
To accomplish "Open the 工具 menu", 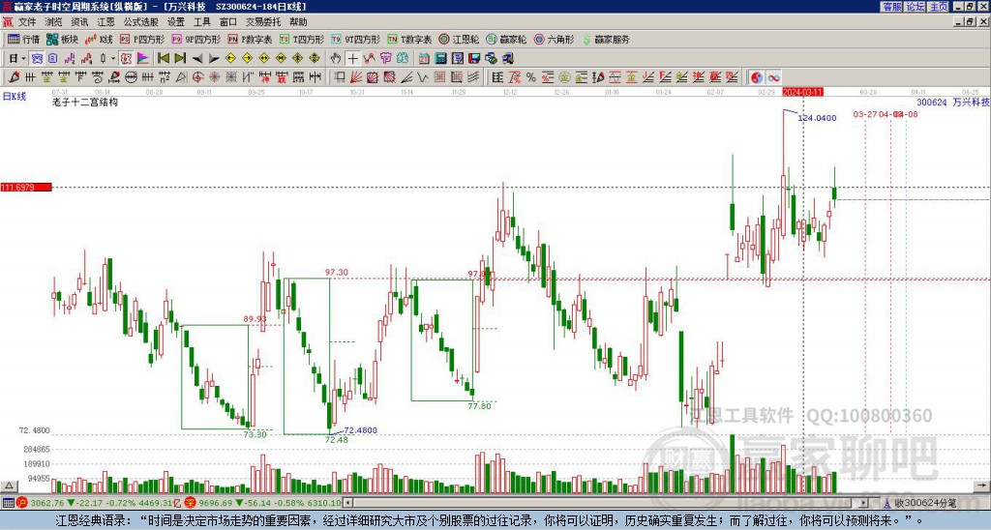I will pos(201,22).
